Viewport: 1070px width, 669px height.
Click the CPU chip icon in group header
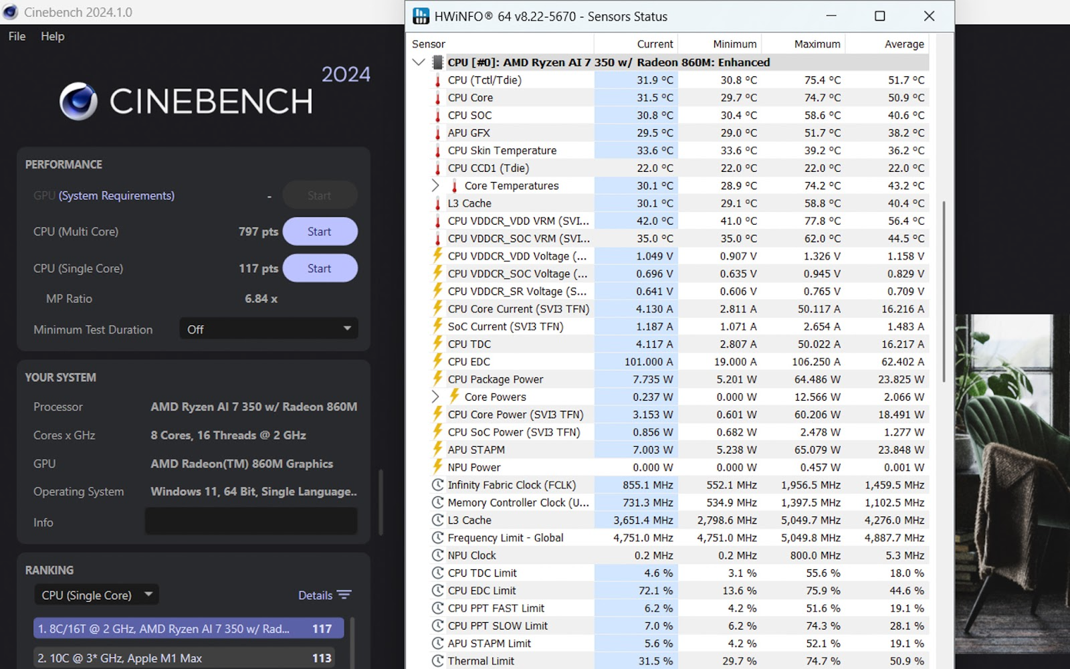coord(438,62)
